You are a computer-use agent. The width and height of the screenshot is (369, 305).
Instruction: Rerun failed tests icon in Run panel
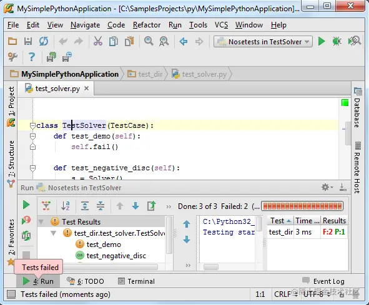tap(26, 220)
